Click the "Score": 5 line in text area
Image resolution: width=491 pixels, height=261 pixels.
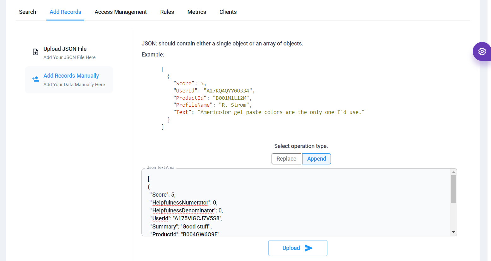pyautogui.click(x=163, y=195)
